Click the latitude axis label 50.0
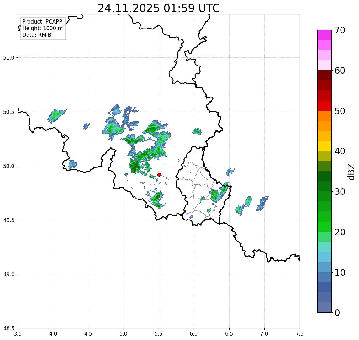This screenshot has width=359, height=340. pos(9,166)
